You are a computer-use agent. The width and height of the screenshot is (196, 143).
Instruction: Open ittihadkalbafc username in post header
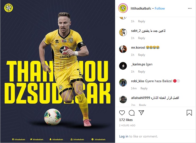141,8
